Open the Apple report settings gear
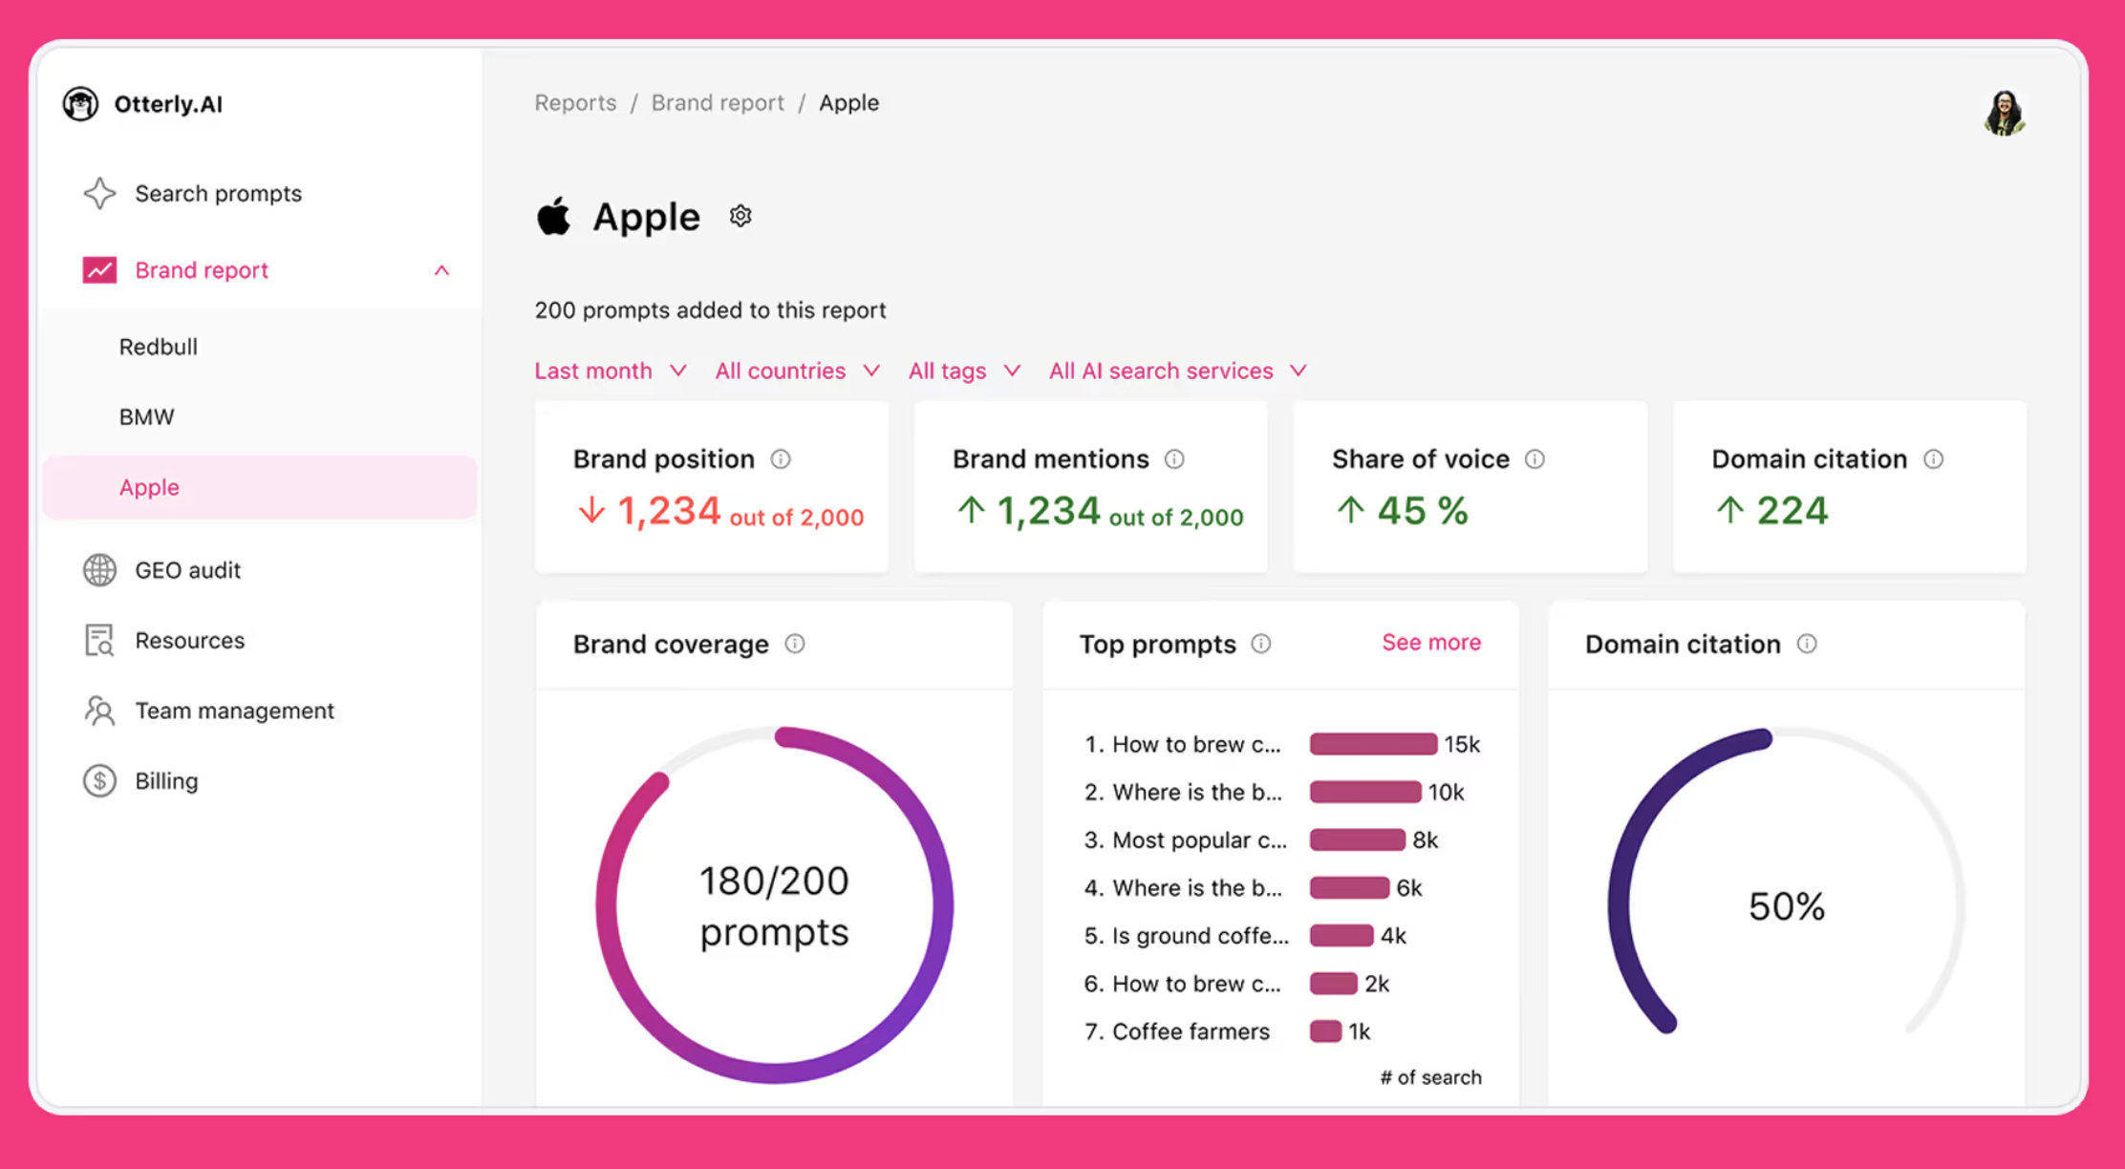 click(740, 217)
